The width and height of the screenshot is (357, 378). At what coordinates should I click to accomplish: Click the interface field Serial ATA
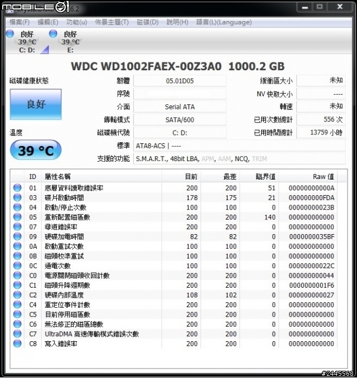180,107
